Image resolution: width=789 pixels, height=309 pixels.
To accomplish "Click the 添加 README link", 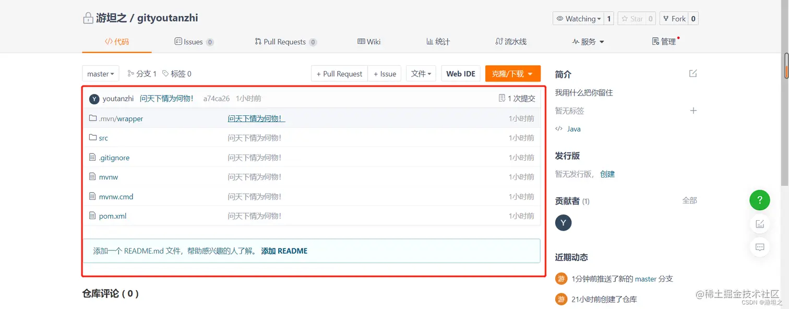I will pos(284,251).
